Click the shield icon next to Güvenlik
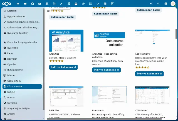 point(5,103)
